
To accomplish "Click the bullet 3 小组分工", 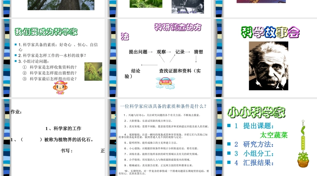I will (254, 154).
